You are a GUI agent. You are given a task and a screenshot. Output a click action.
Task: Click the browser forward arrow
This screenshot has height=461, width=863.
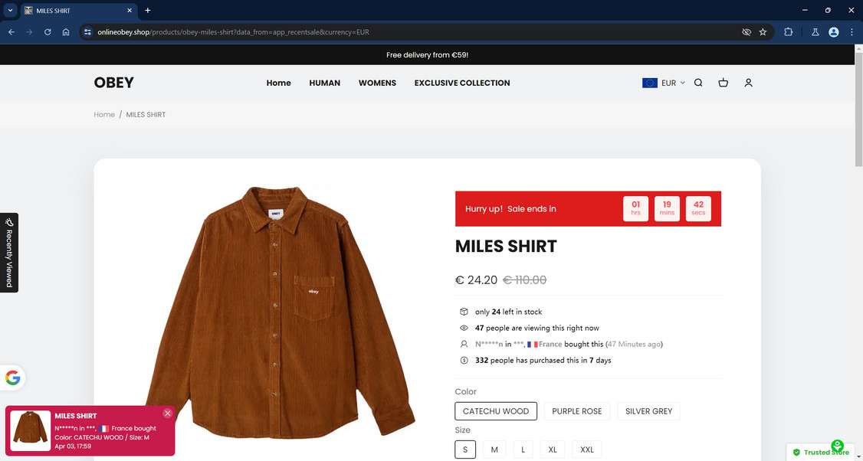tap(29, 32)
